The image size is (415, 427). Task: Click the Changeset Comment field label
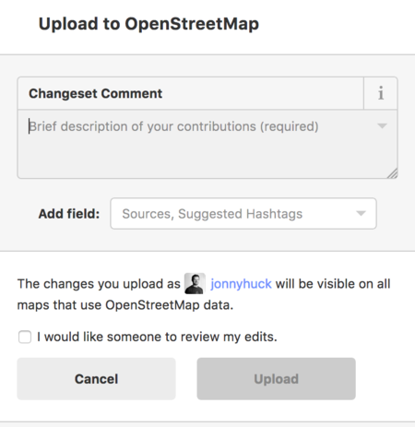click(x=95, y=93)
